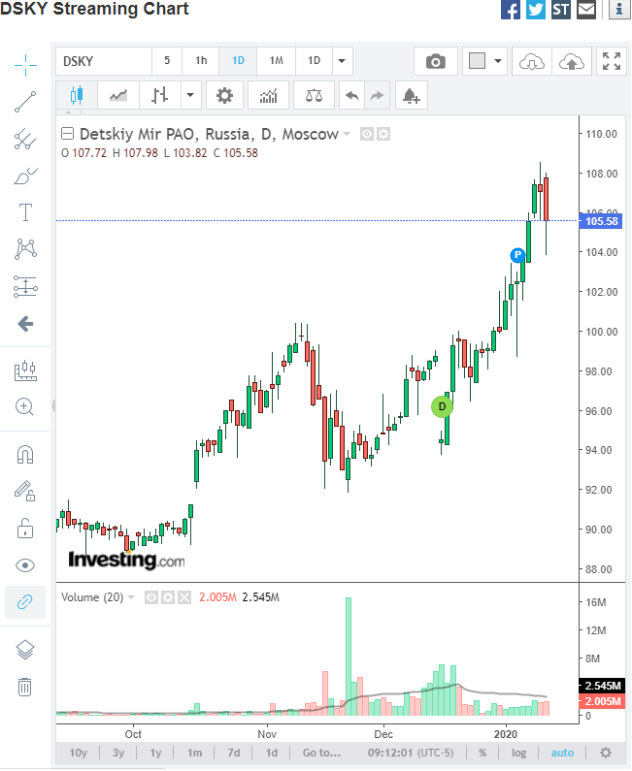The image size is (632, 771).
Task: Toggle hide all drawing tools eye icon
Action: point(25,565)
